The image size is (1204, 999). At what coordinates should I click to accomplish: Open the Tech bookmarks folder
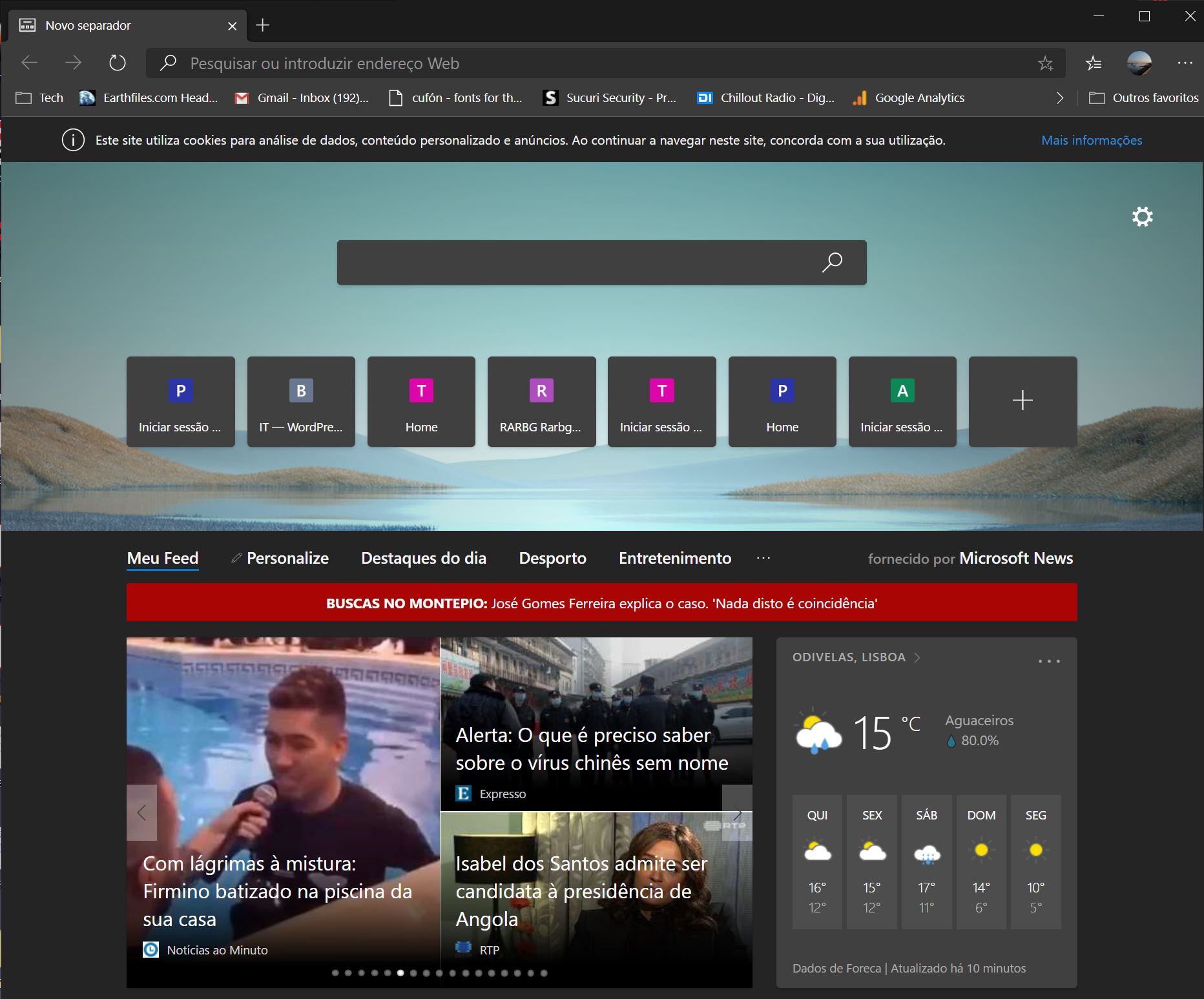(39, 98)
